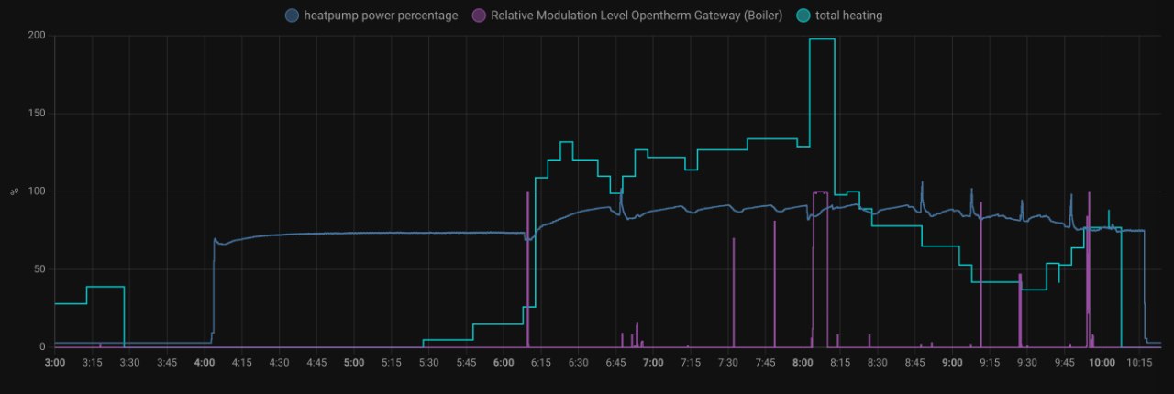Click the 3:15 time axis label
Viewport: 1174px width, 394px height.
(93, 363)
